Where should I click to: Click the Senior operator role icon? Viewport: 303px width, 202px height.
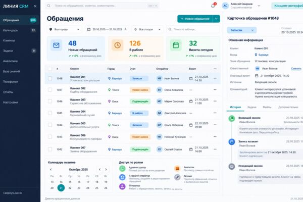click(122, 177)
